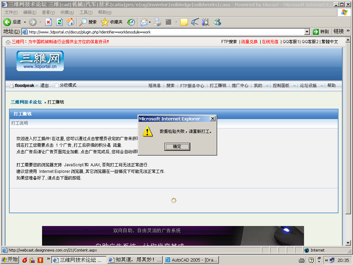Click the advertisement banner below the panel
353x265 pixels.
pos(173,236)
